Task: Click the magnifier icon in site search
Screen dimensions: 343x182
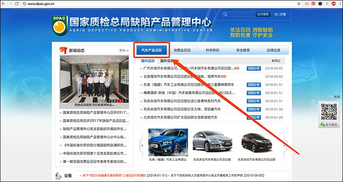Action: point(225,14)
